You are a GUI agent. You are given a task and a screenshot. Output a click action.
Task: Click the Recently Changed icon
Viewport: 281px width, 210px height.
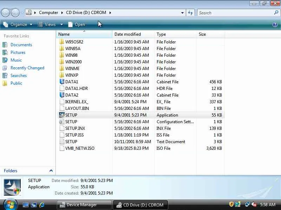click(x=5, y=68)
